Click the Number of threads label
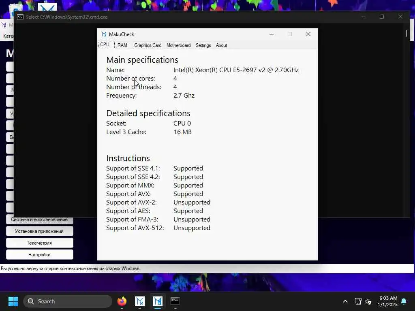 click(x=133, y=87)
